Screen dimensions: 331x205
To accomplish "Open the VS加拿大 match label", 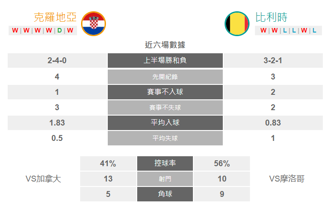I will 43,179.
